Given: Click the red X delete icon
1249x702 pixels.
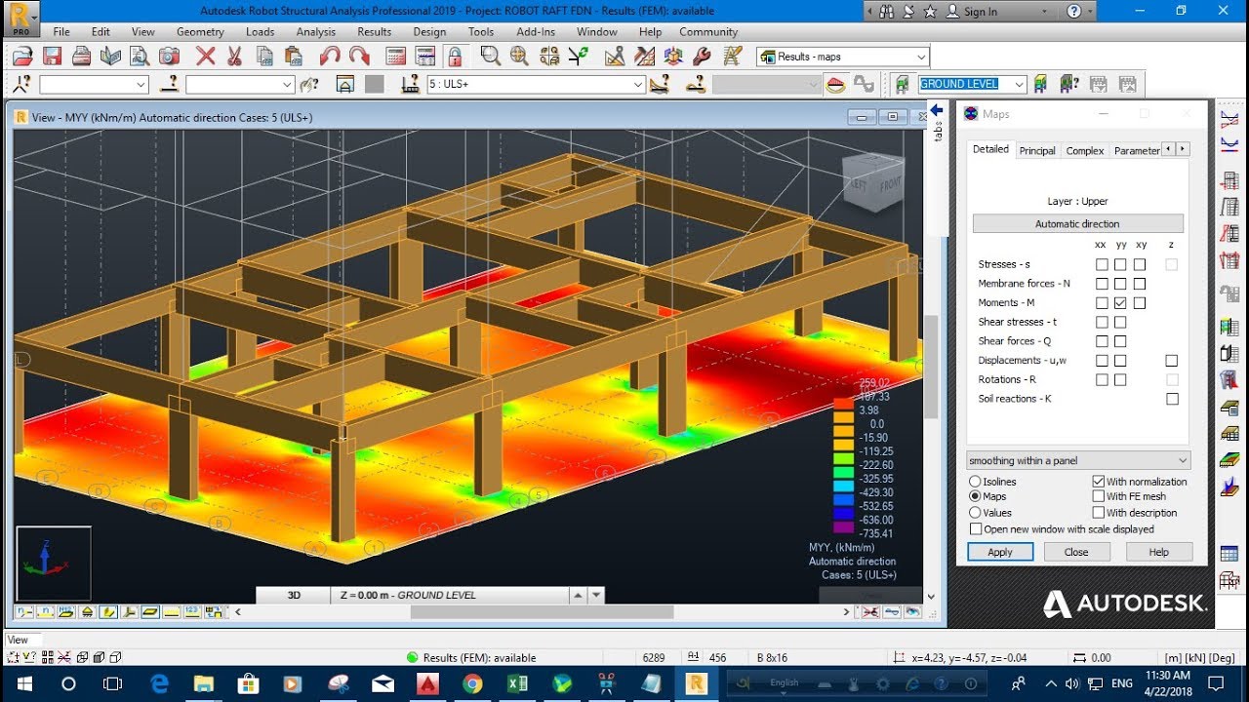Looking at the screenshot, I should [x=206, y=57].
